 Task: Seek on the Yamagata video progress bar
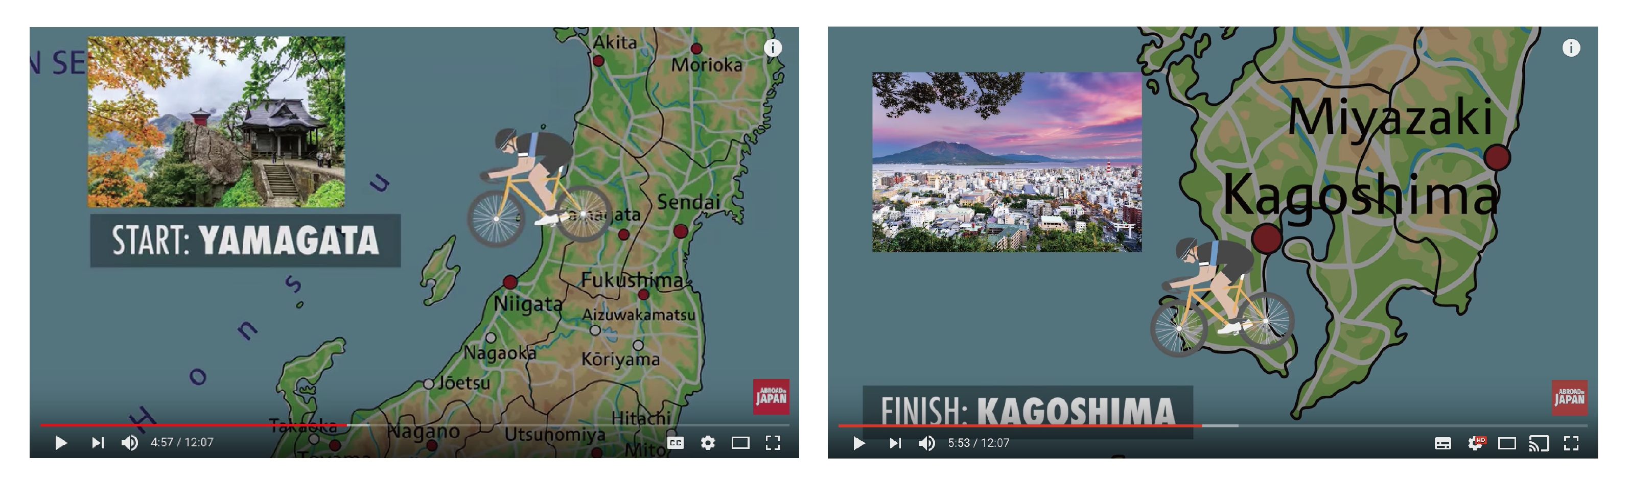click(x=415, y=425)
